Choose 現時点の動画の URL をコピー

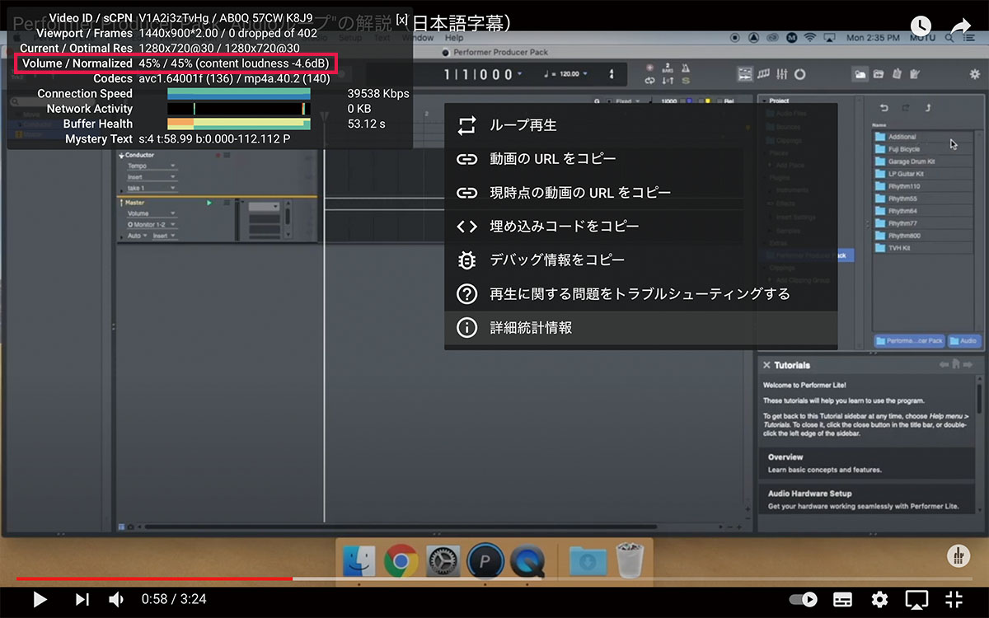tap(640, 192)
